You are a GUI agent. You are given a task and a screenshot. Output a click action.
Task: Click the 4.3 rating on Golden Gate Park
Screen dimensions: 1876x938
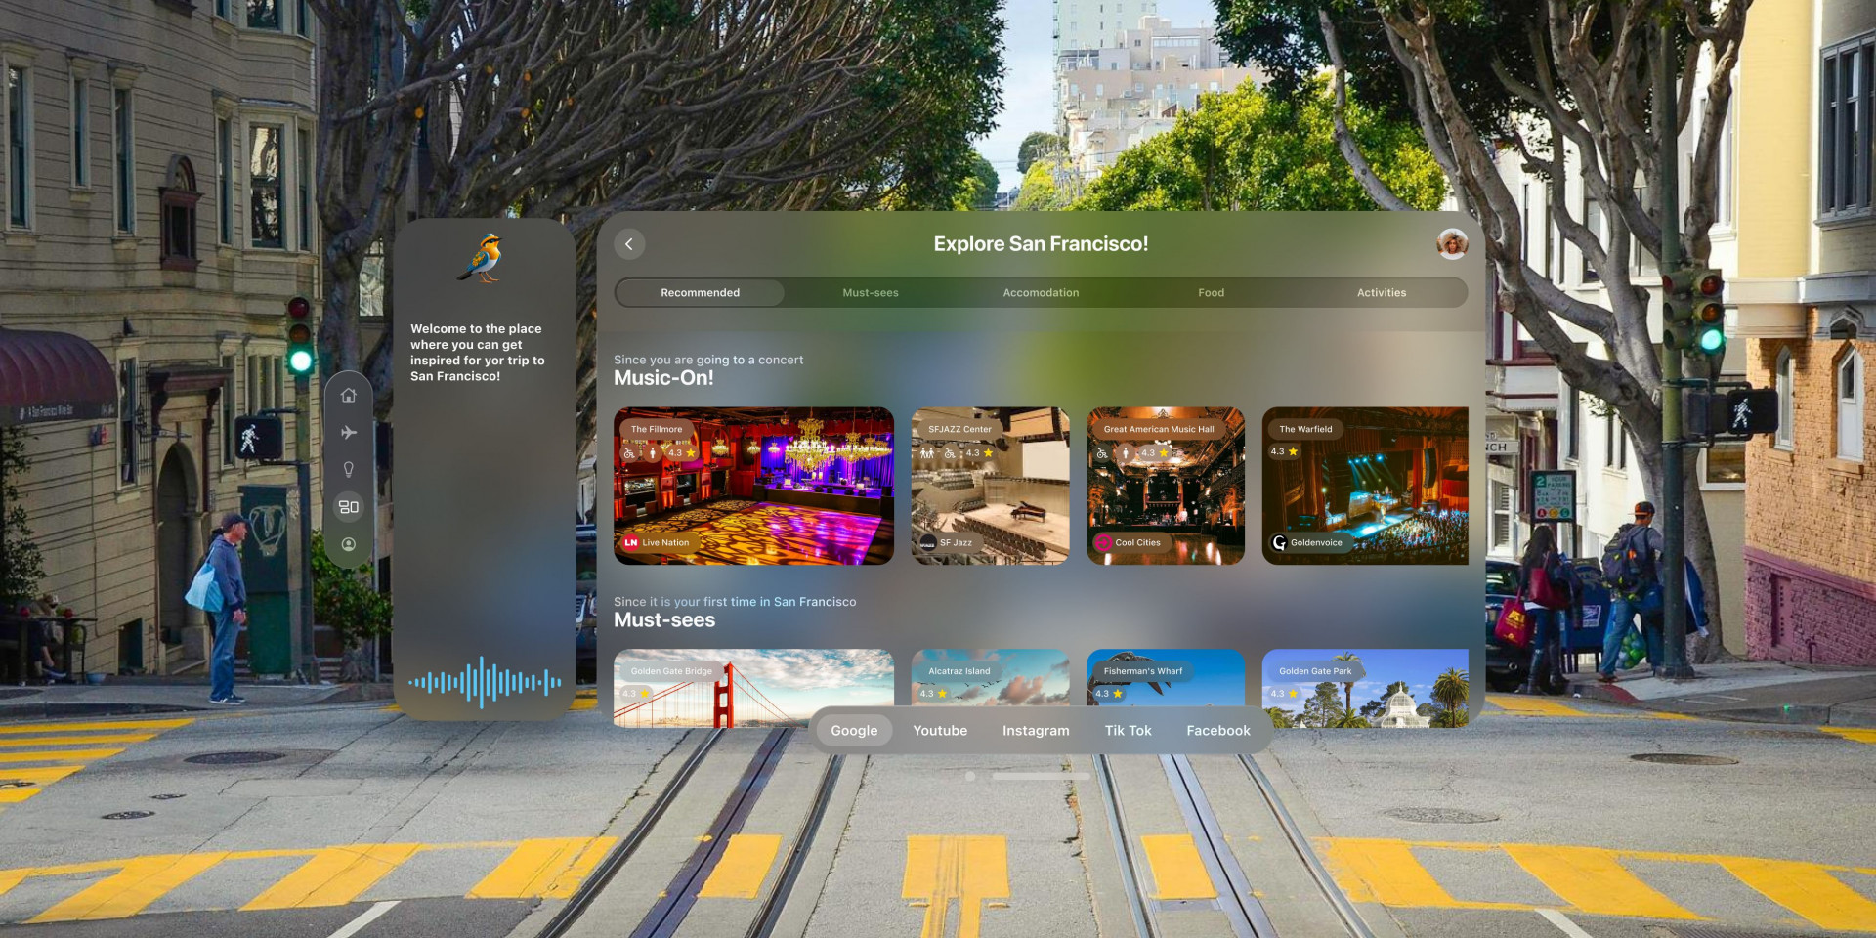(x=1284, y=694)
